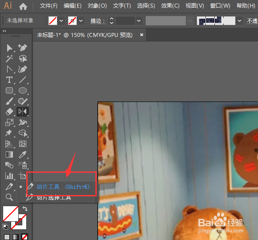258x240 pixels.
Task: Select the Symbol Sprayer tool
Action: coord(23,165)
